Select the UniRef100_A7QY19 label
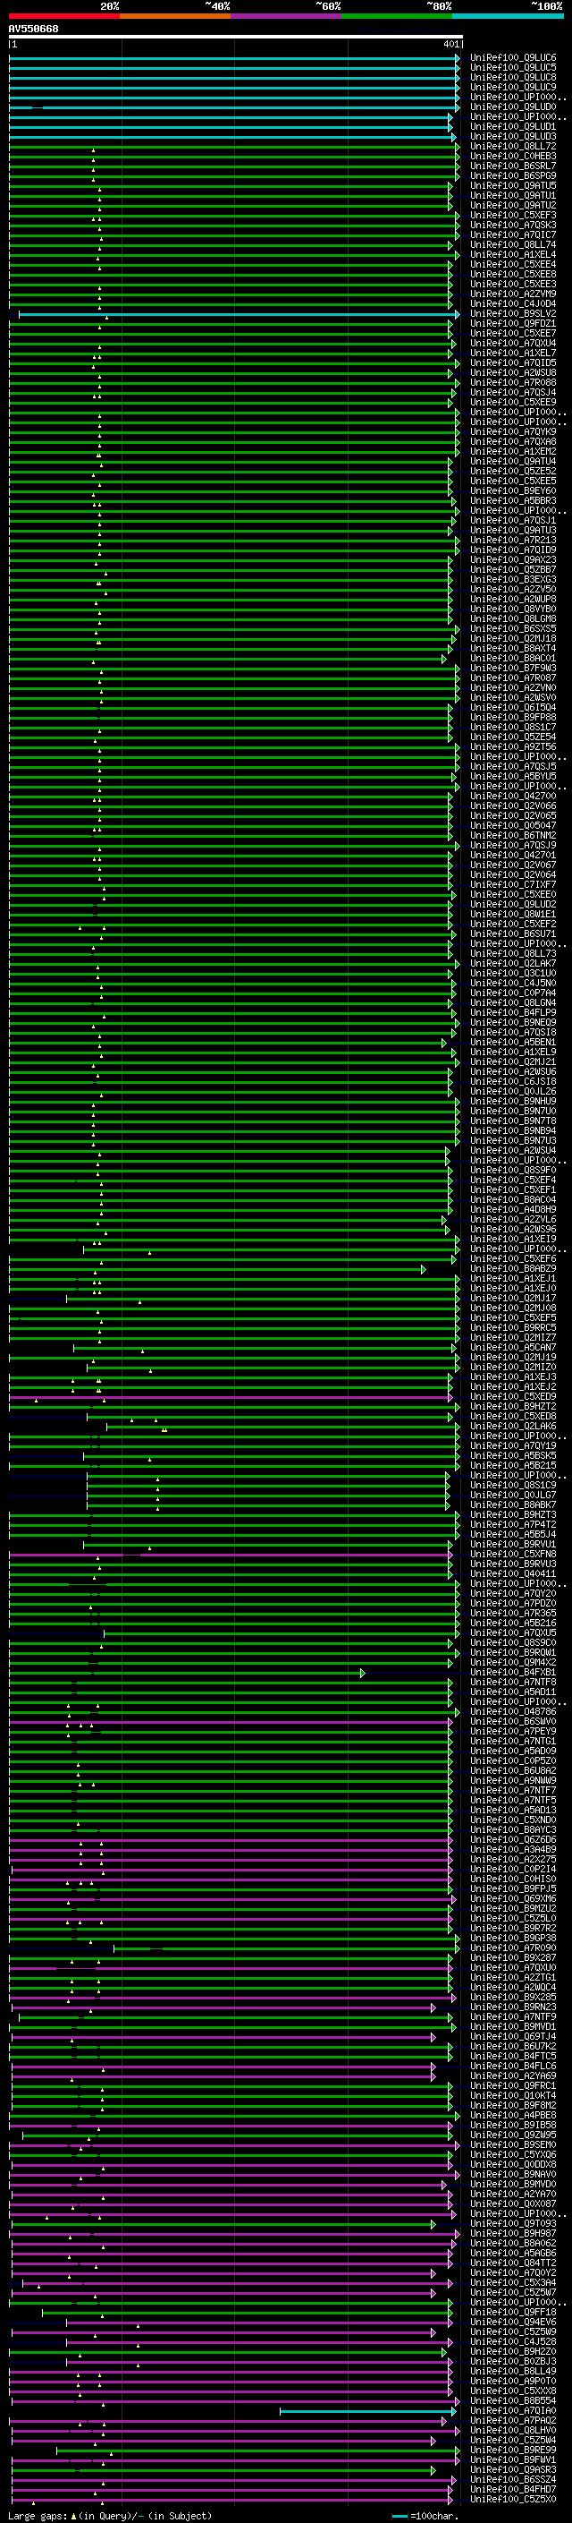 pos(513,1445)
